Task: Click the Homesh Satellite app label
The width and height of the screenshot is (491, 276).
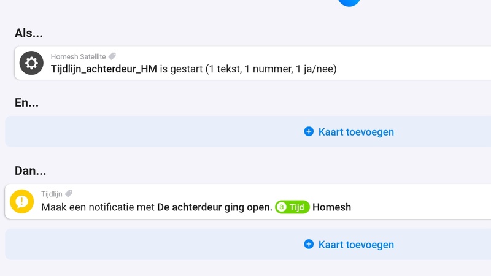Action: [78, 56]
